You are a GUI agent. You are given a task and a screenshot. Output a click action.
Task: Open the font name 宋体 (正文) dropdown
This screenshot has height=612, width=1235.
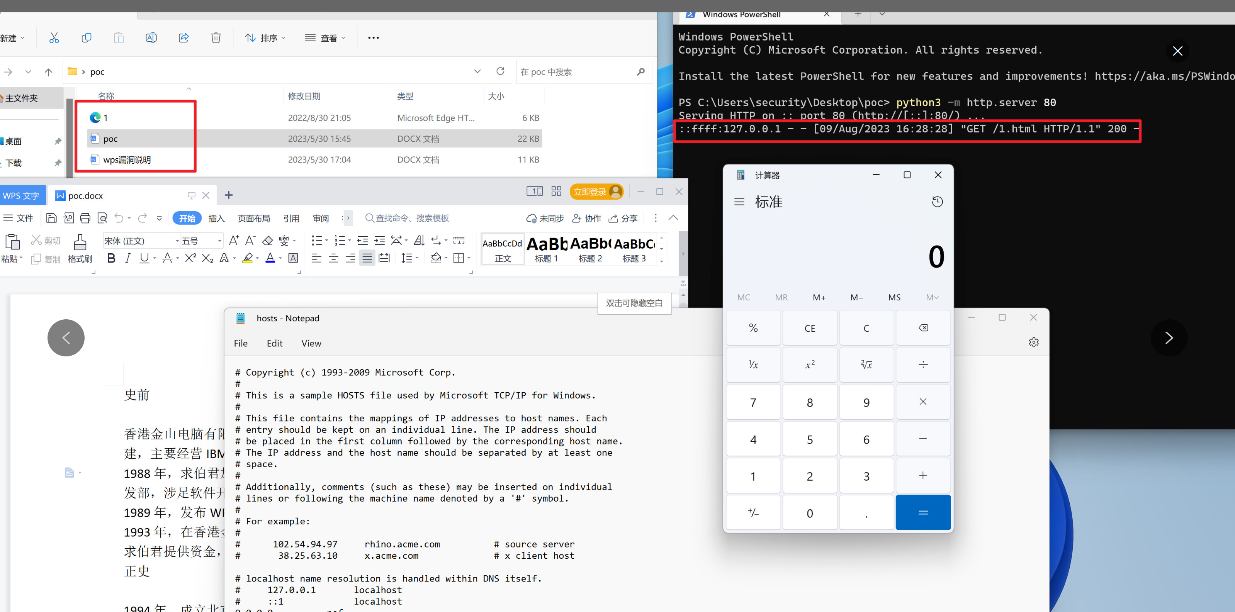point(177,241)
